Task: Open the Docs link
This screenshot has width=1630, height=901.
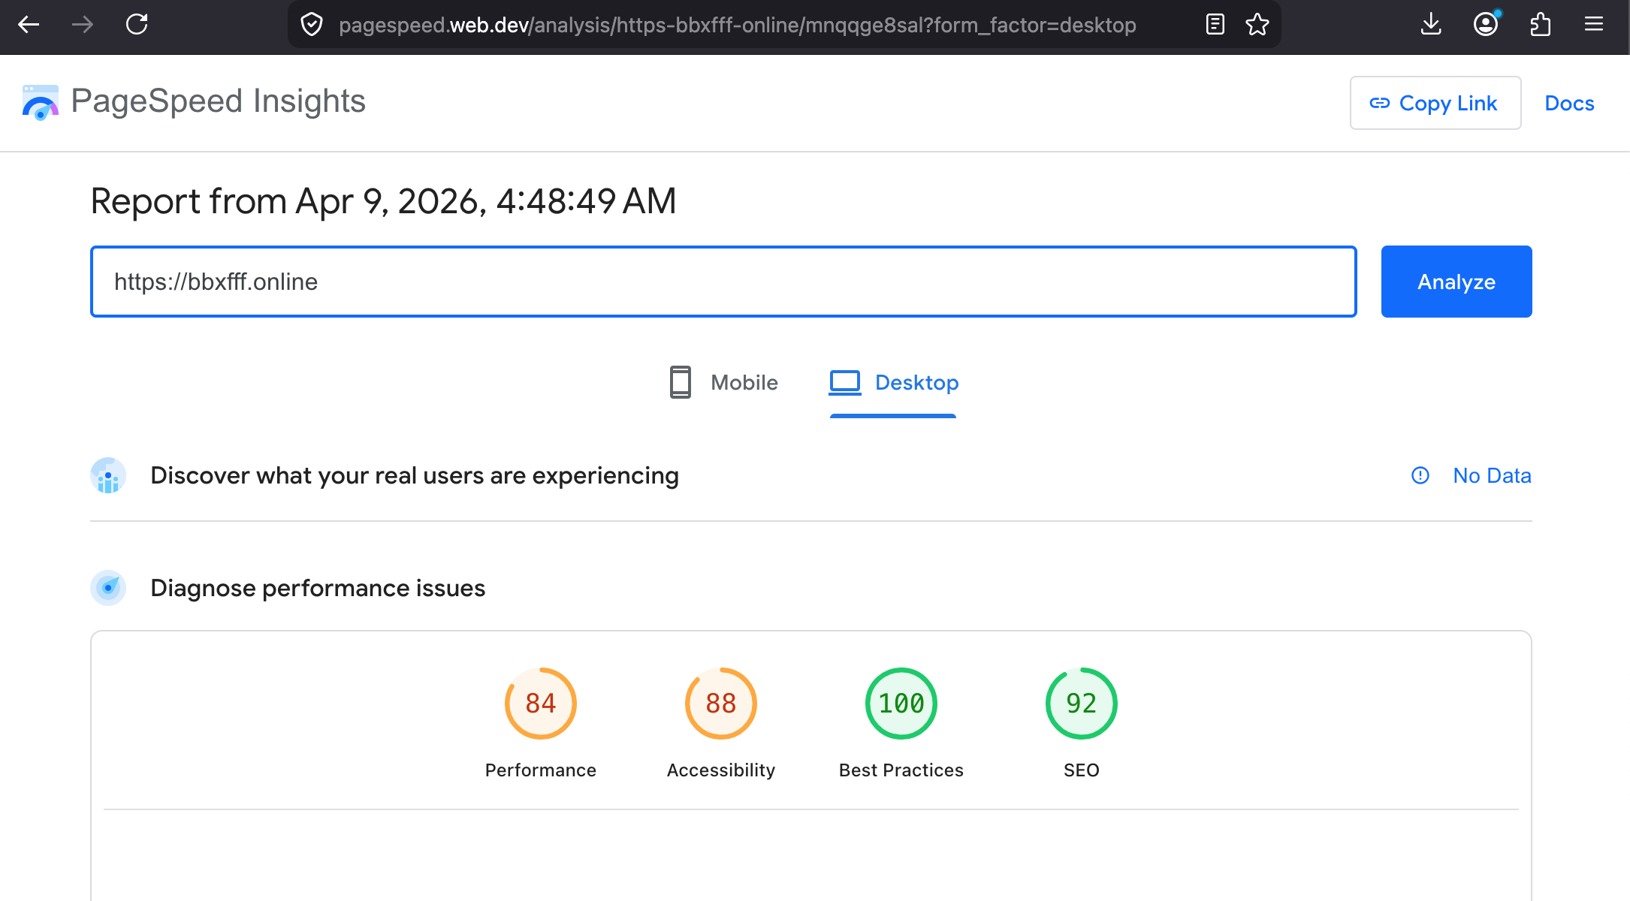Action: pyautogui.click(x=1569, y=103)
